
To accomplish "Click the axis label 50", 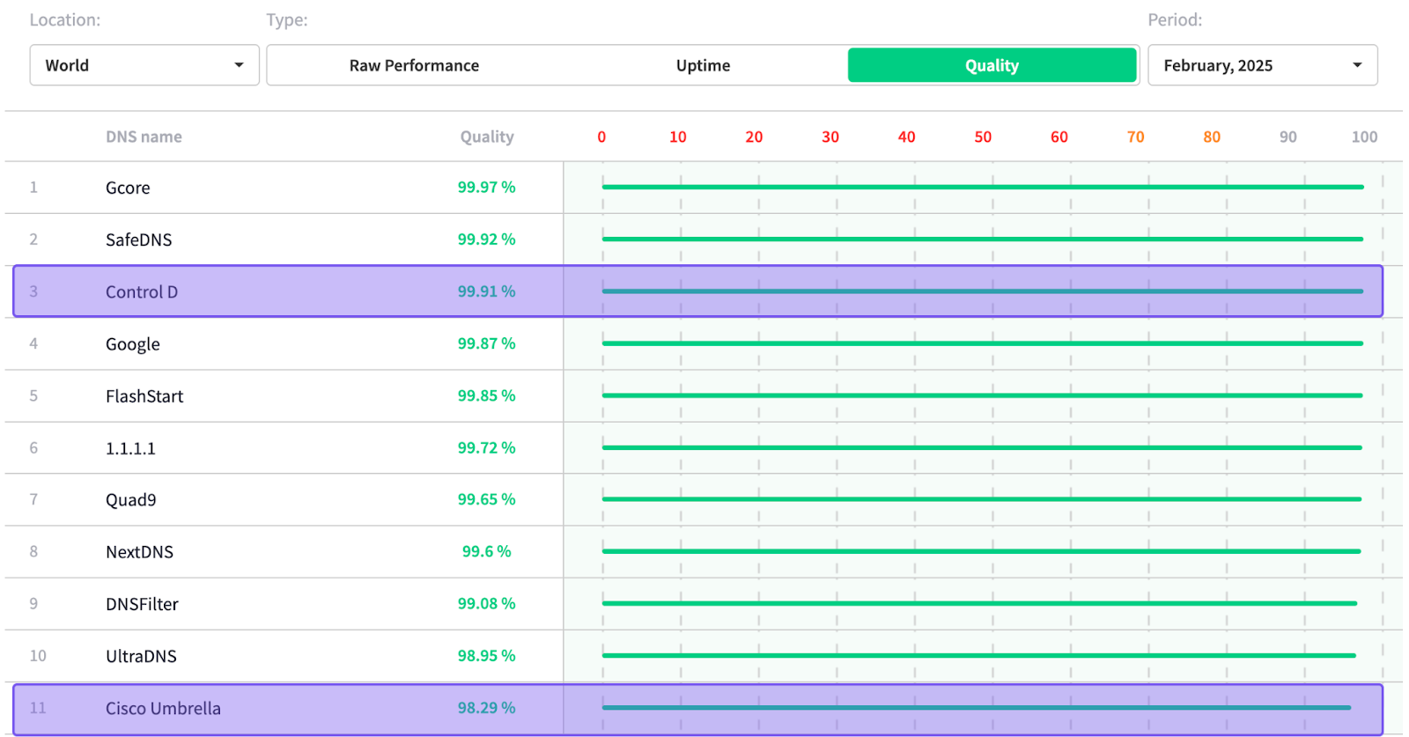I will pyautogui.click(x=983, y=136).
